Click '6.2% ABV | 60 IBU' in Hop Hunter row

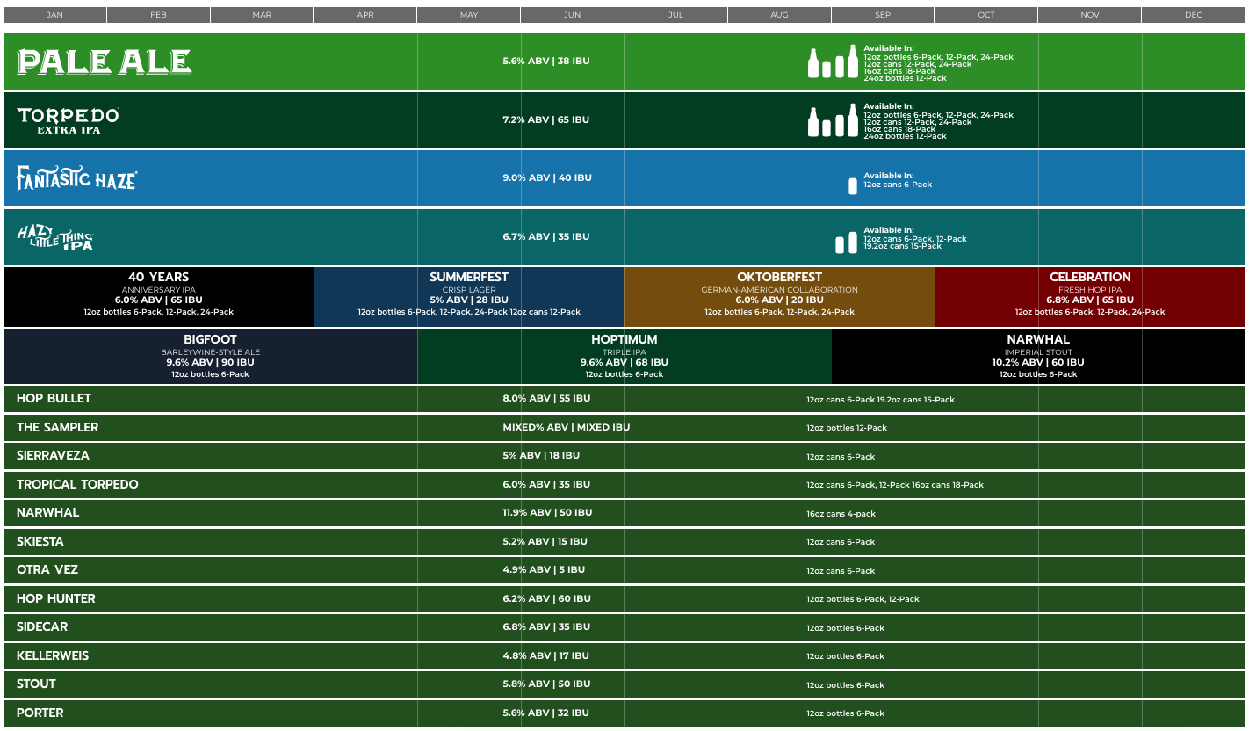tap(546, 598)
